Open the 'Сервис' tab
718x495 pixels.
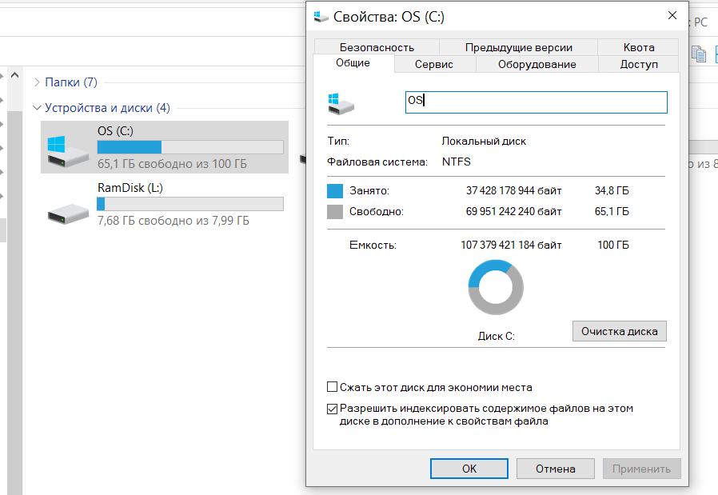click(x=434, y=64)
